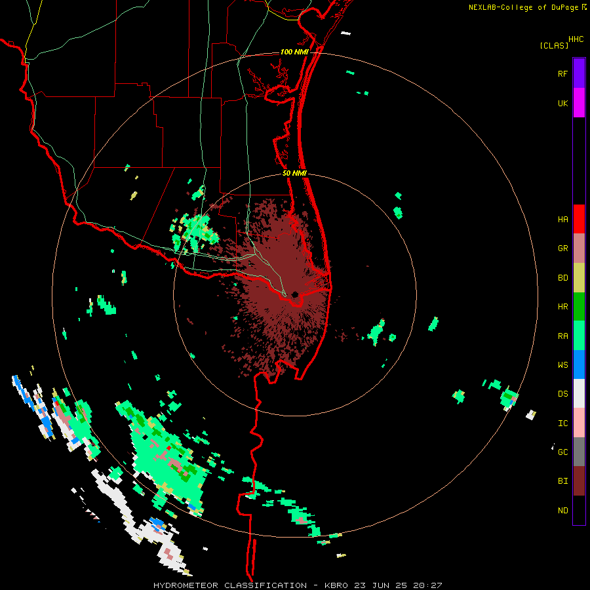Click the magenta UK legend color swatch
Viewport: 590px width, 590px height.
point(579,103)
